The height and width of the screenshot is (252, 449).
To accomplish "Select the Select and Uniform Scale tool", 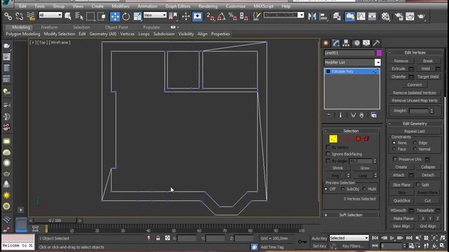I will [x=138, y=17].
